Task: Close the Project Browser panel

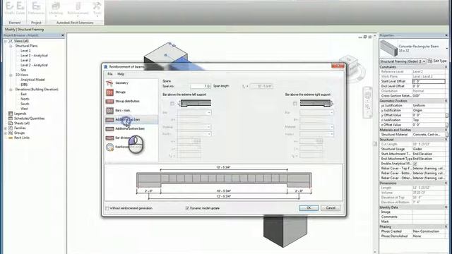Action: click(x=63, y=35)
